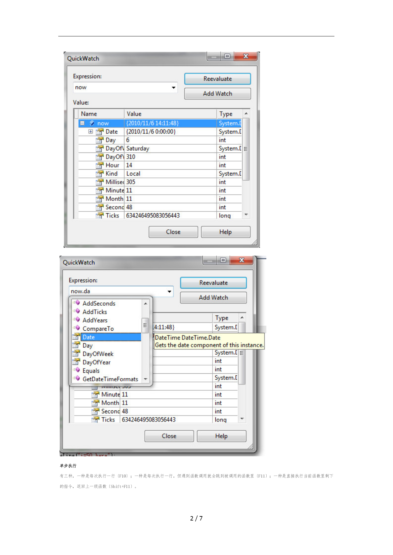Click the Month property icon in upper grid

pos(100,199)
